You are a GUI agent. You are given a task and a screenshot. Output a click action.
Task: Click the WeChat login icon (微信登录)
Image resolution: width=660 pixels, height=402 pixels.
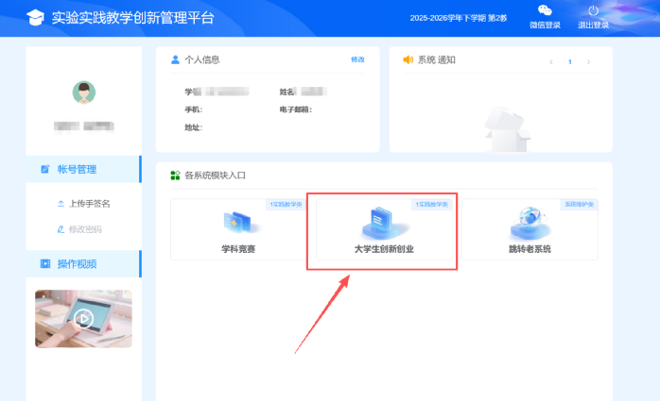(545, 11)
